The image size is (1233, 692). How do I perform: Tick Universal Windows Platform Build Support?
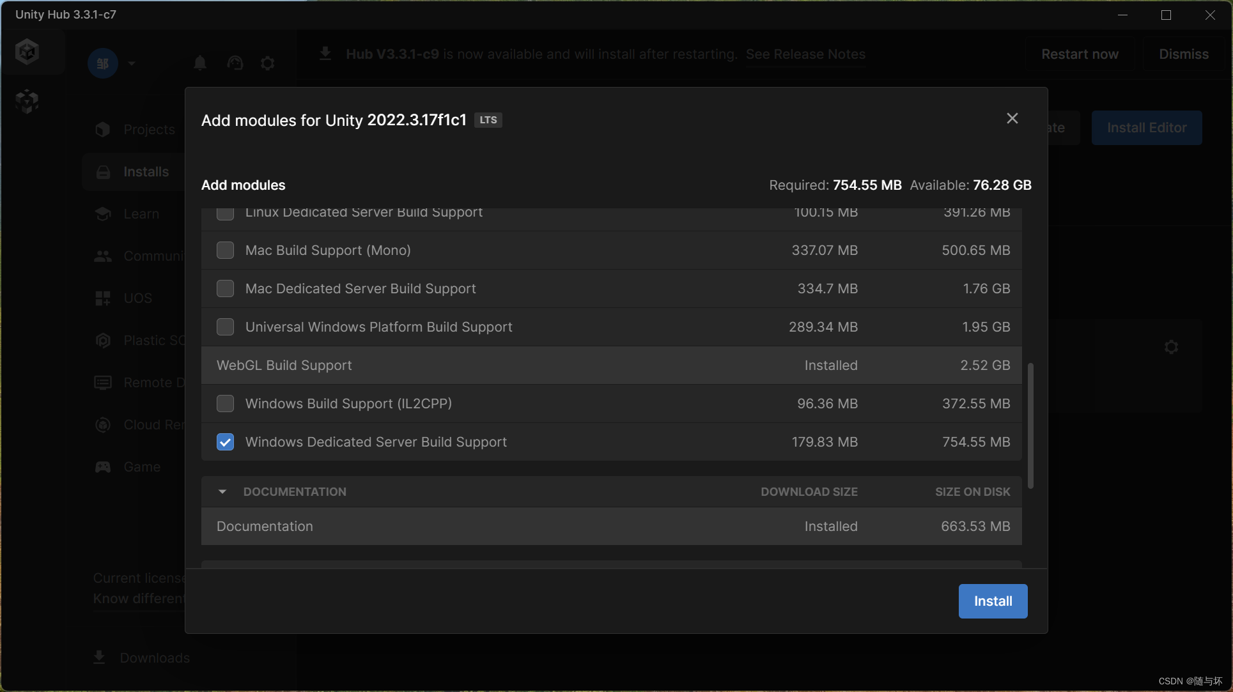coord(225,327)
